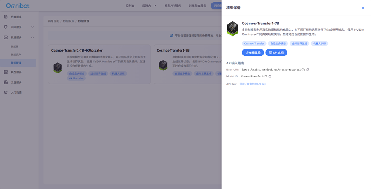Click 虚拟世界生成 tag on 4KUpscaler card
371x189 pixels.
pos(98,73)
